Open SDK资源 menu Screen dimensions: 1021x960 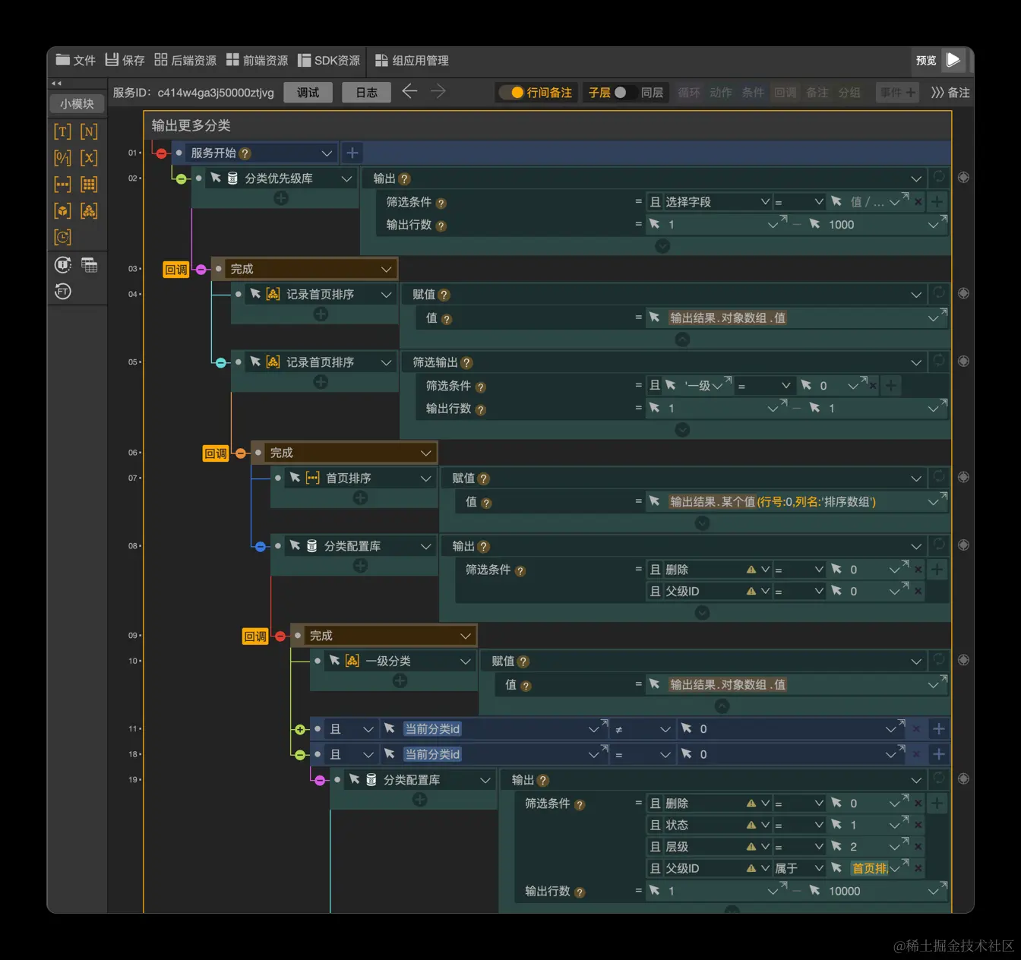coord(329,60)
